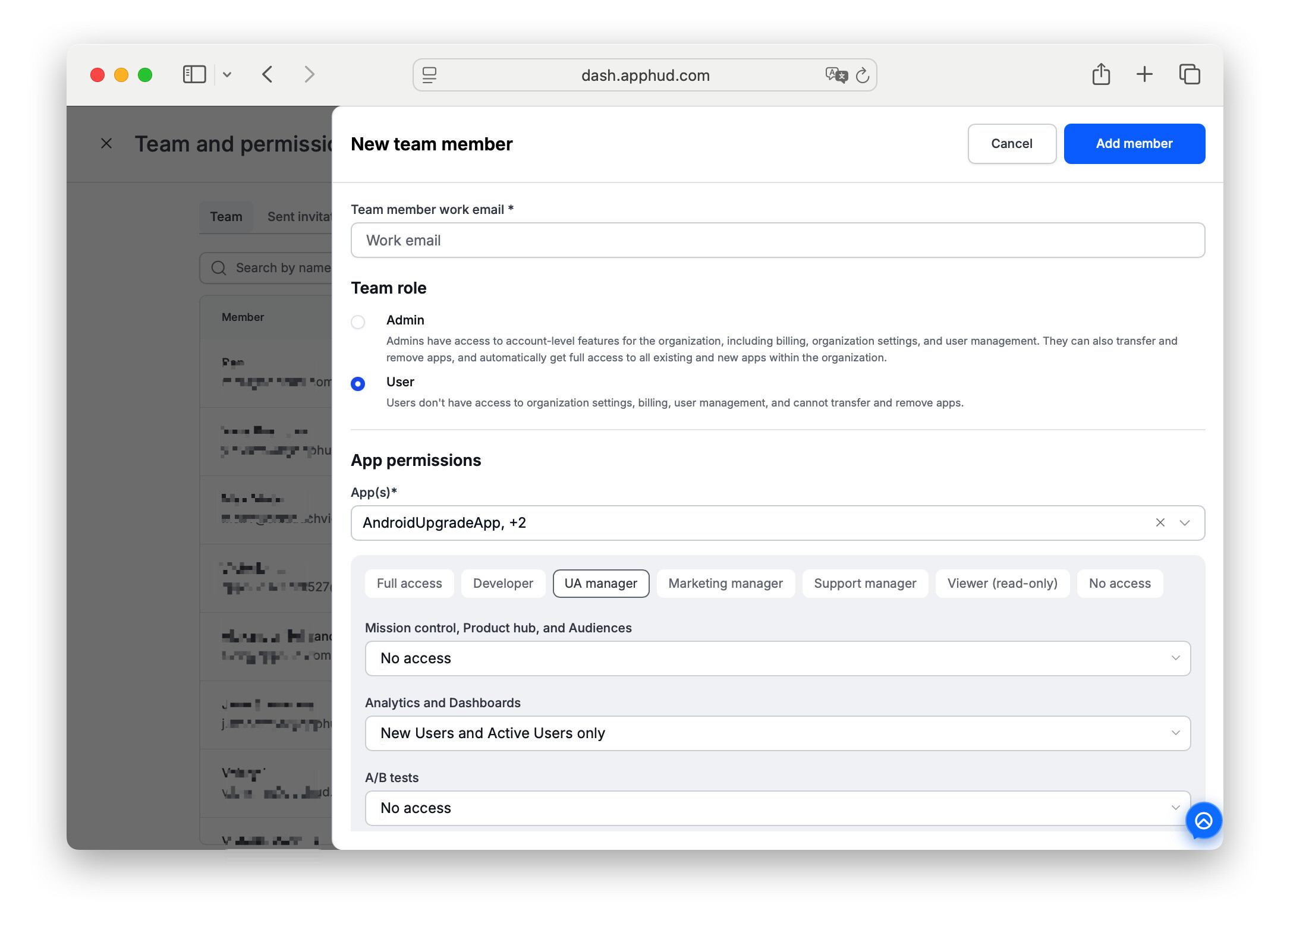
Task: Close Team and permissions with X icon
Action: (106, 143)
